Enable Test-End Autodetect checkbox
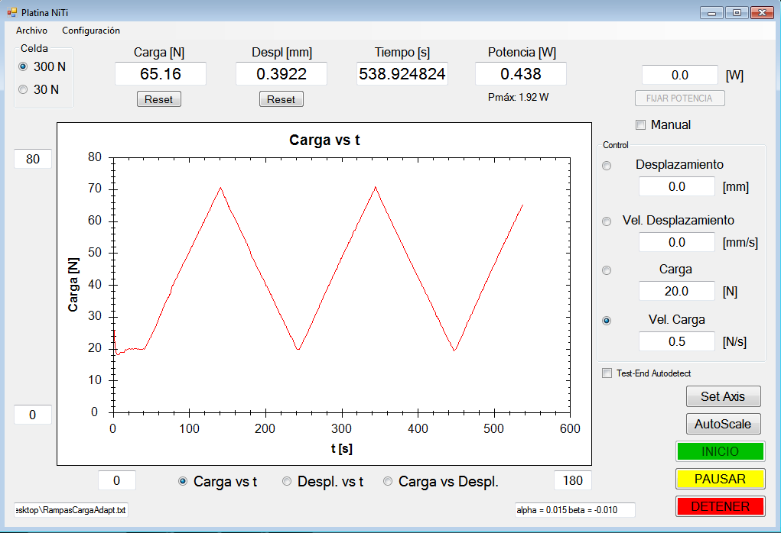The image size is (781, 533). 607,373
